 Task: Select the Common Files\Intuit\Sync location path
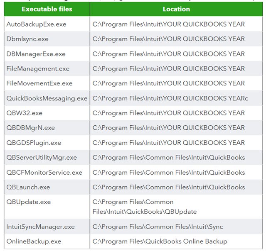(158, 227)
